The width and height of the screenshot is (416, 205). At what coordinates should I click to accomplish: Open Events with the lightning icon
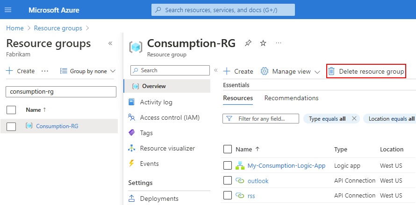pos(149,164)
